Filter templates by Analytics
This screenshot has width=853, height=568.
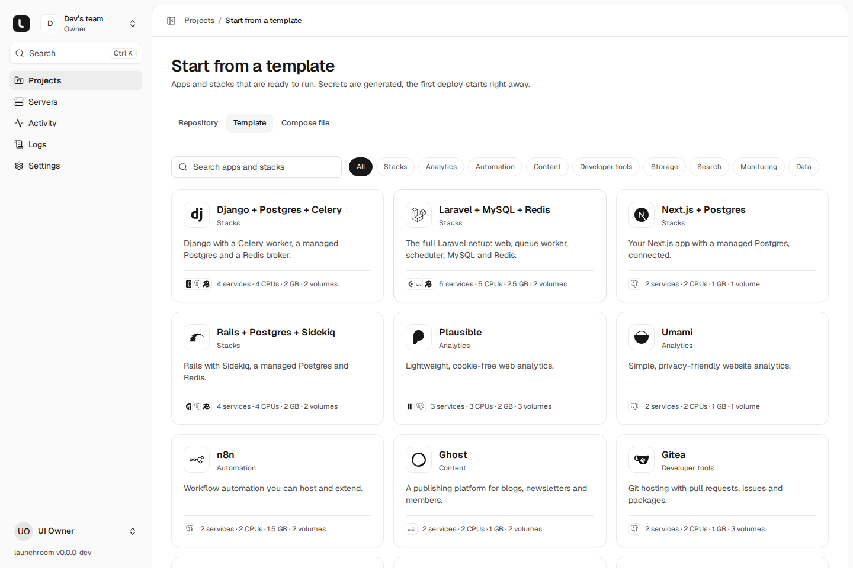click(x=441, y=167)
